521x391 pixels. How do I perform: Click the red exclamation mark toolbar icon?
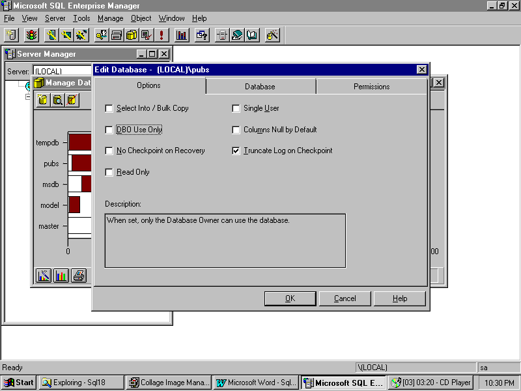click(162, 35)
